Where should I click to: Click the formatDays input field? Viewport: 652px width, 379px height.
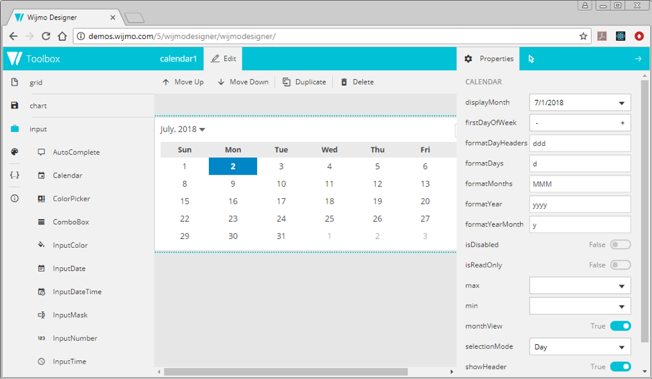pyautogui.click(x=580, y=163)
